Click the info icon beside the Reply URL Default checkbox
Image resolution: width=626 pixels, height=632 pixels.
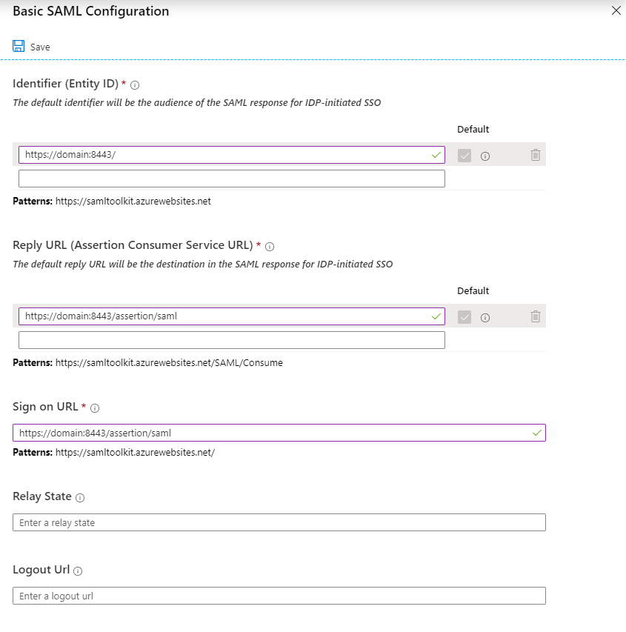[x=485, y=317]
